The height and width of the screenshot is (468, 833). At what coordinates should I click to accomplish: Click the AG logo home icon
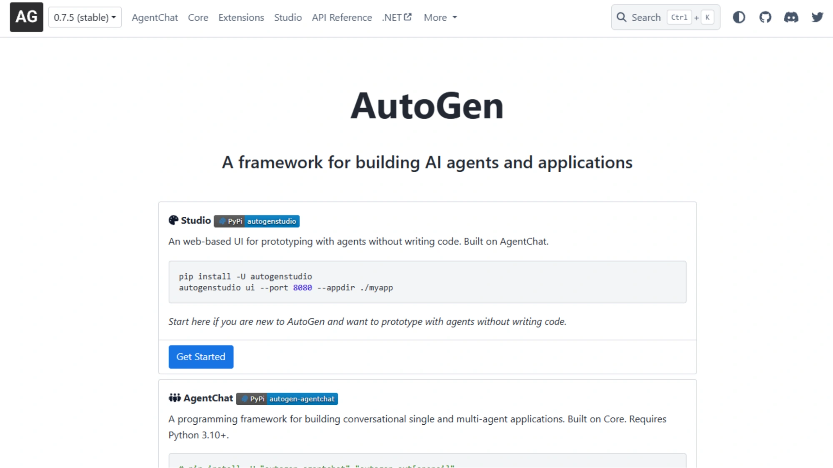(26, 17)
